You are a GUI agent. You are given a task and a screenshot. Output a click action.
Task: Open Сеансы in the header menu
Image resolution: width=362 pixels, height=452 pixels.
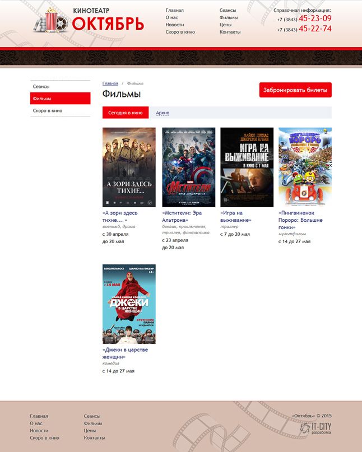(228, 10)
